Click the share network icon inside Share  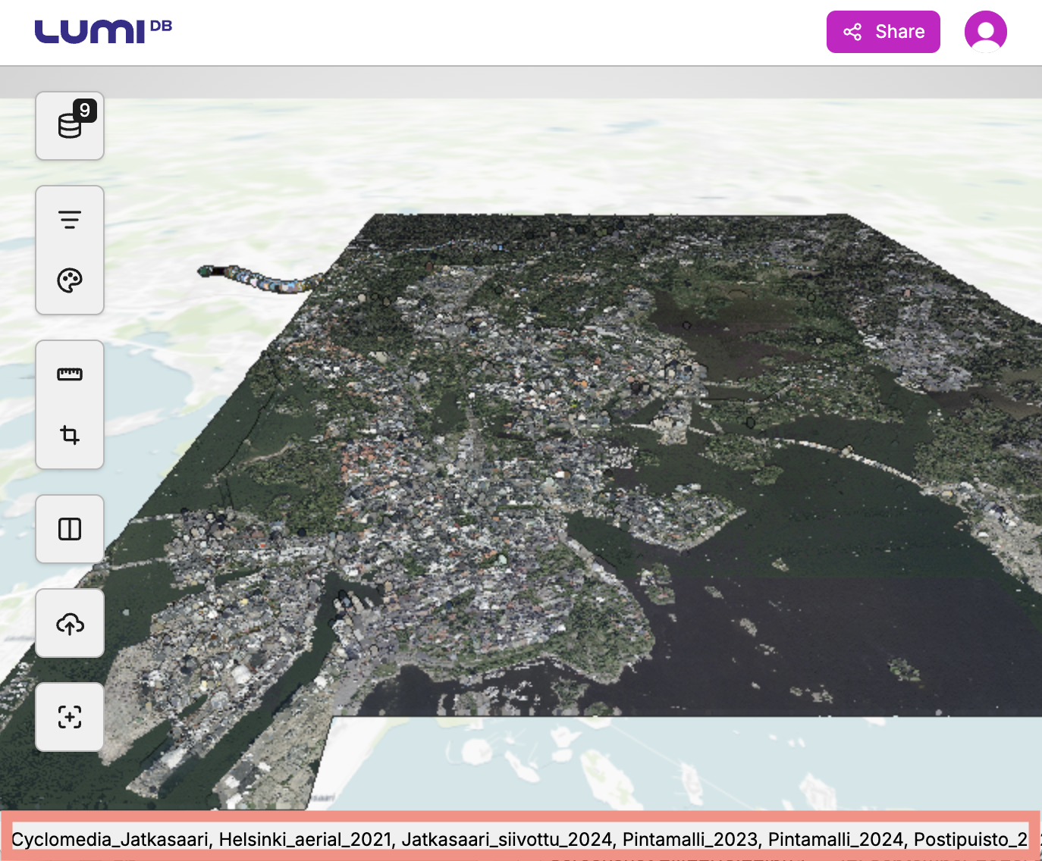(852, 32)
